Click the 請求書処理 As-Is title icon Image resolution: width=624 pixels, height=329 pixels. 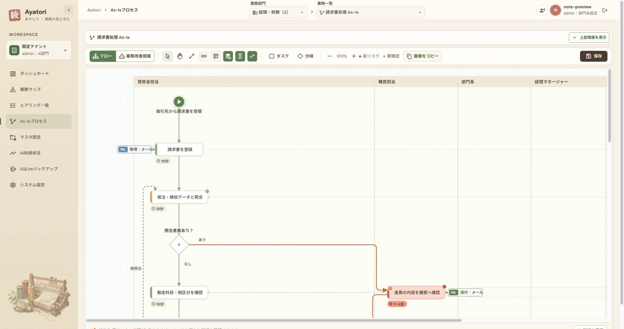click(92, 37)
